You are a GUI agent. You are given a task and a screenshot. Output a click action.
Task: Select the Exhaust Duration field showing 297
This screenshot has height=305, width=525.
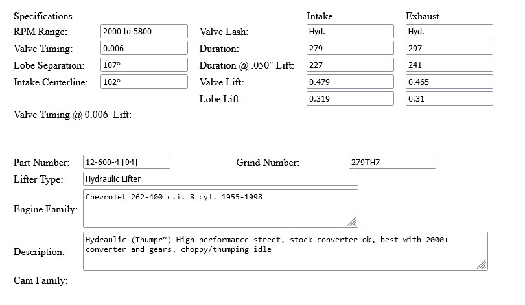pos(449,48)
